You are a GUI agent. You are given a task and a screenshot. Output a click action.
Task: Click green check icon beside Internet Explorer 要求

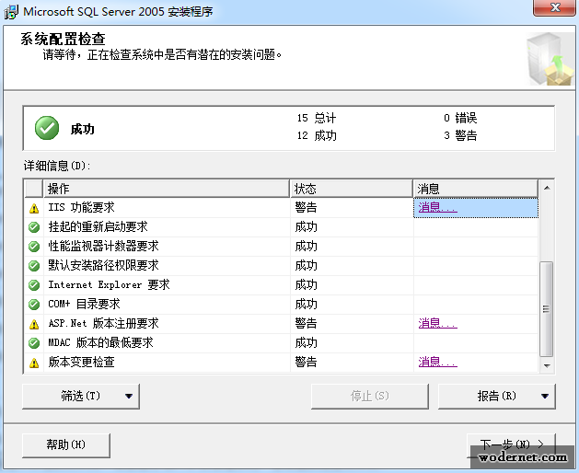(x=34, y=285)
